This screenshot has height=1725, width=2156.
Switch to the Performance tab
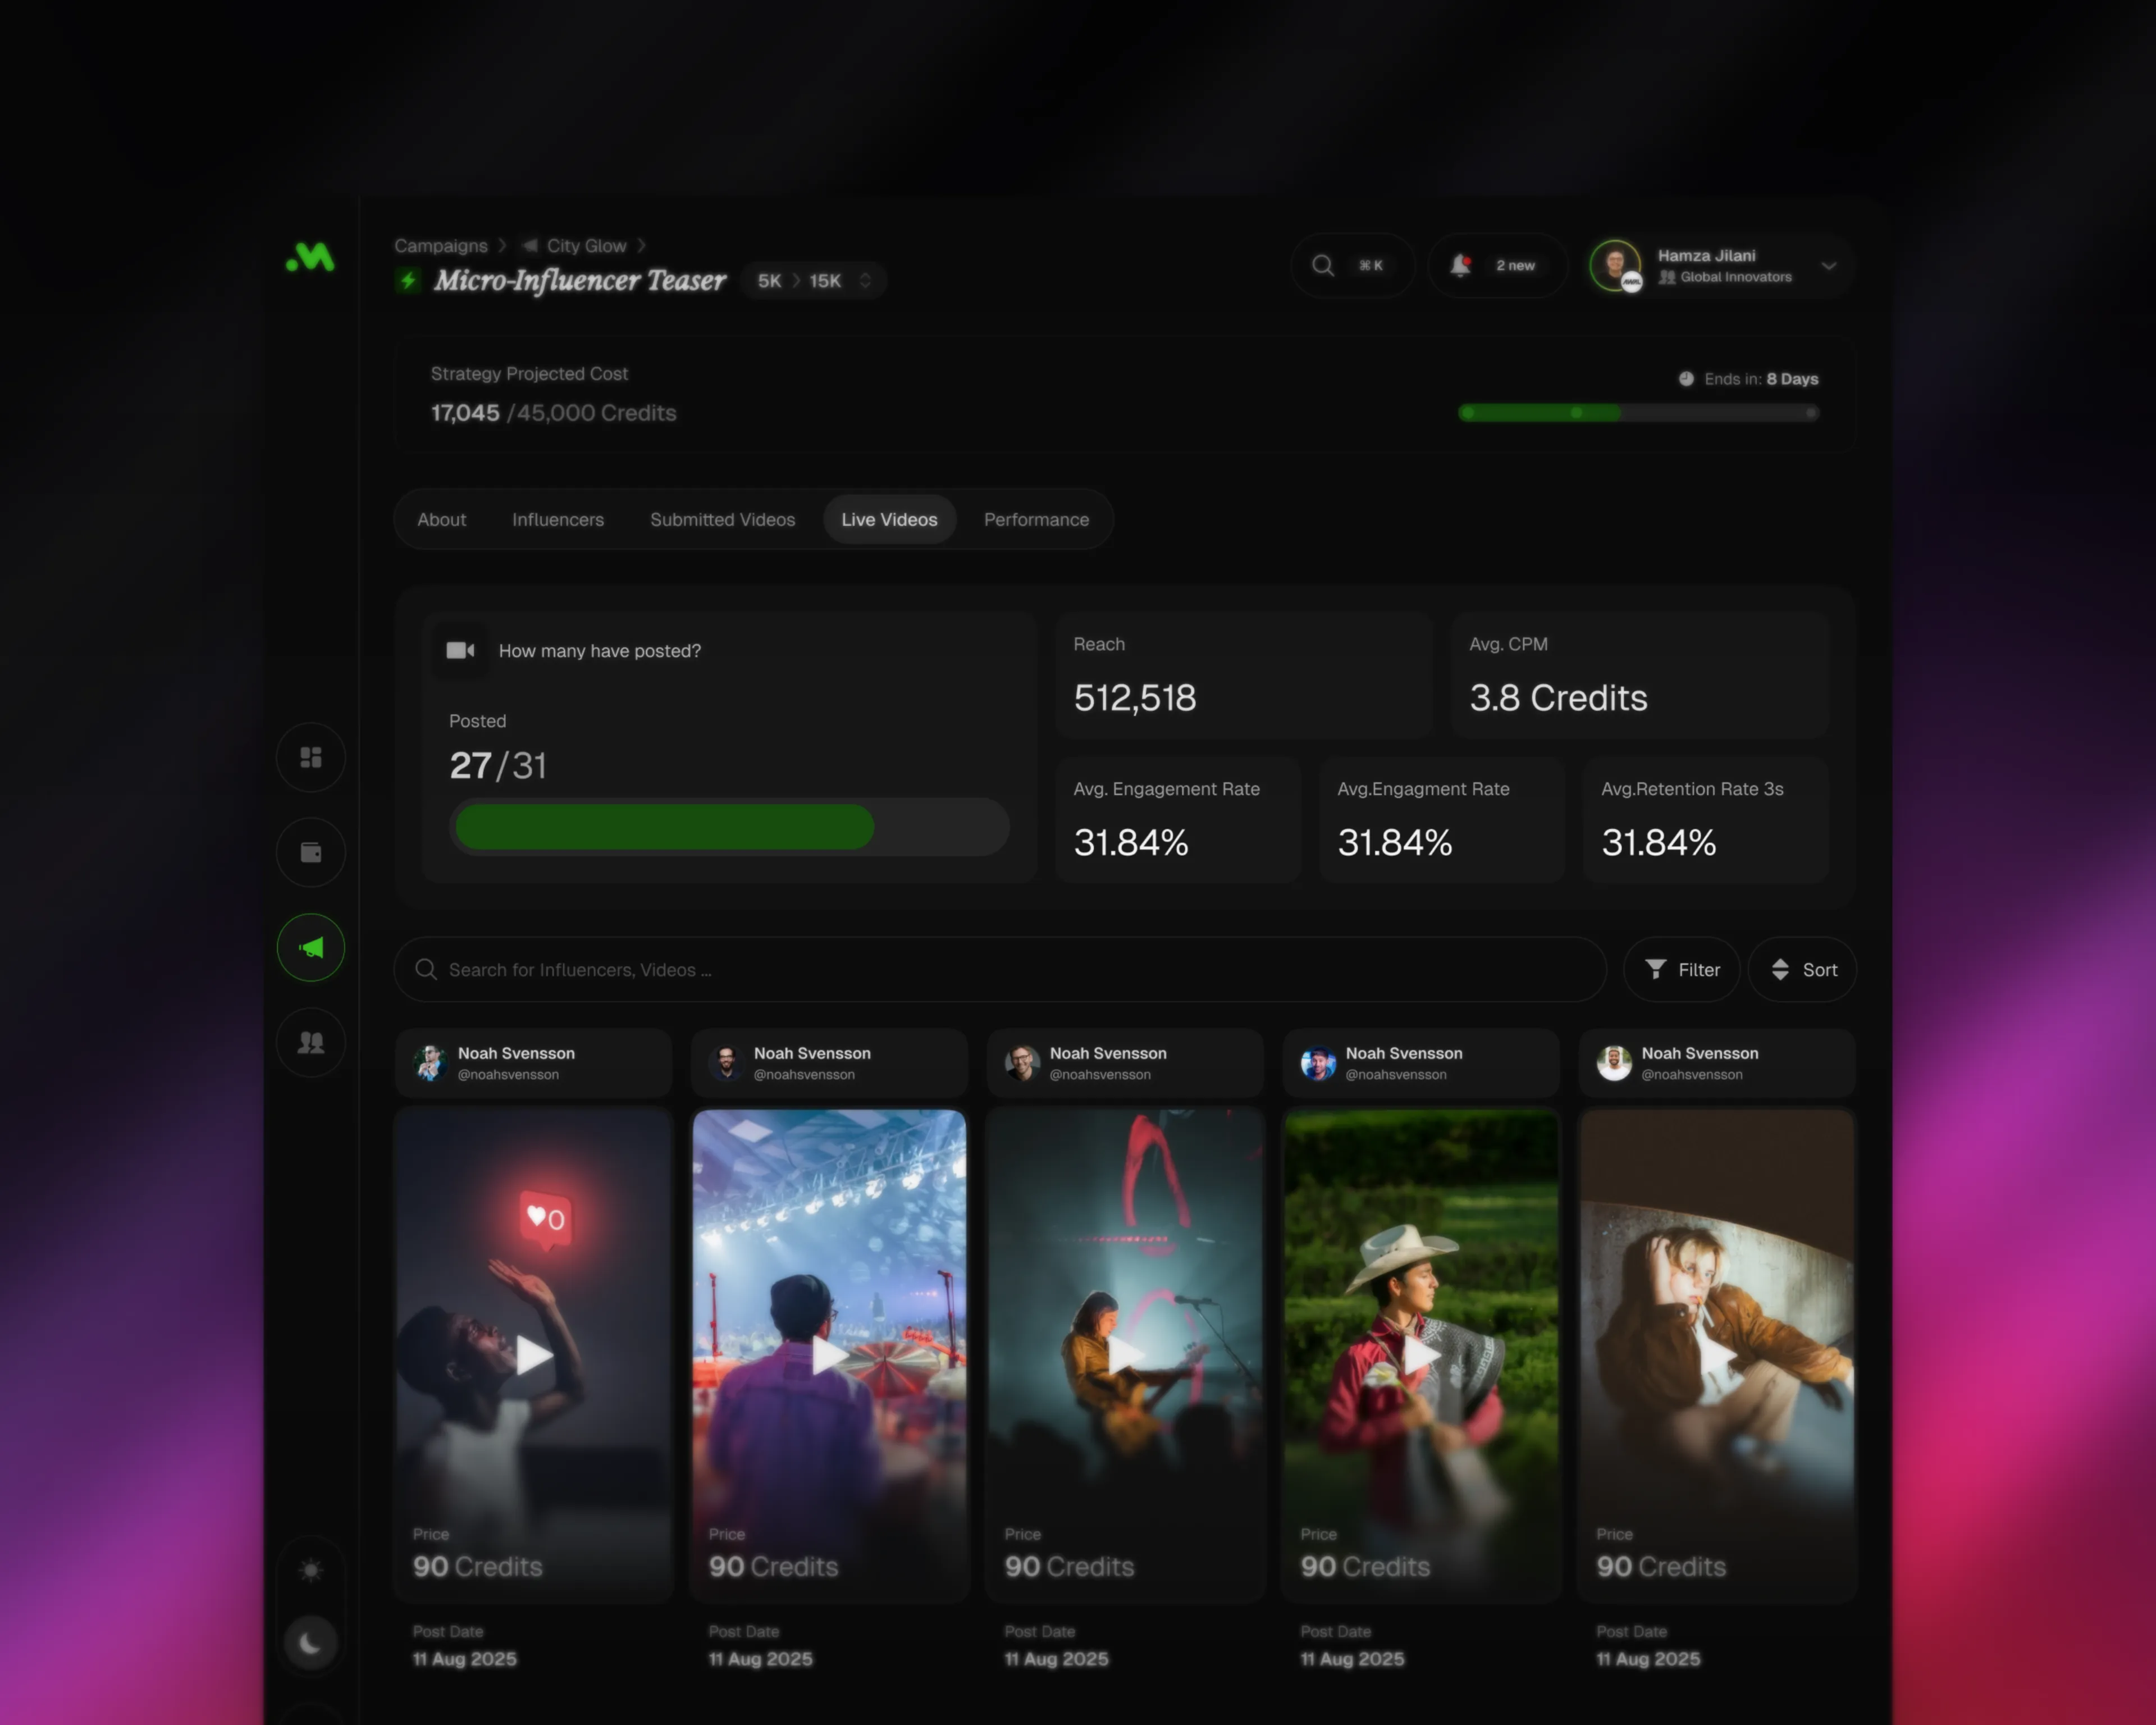tap(1036, 519)
